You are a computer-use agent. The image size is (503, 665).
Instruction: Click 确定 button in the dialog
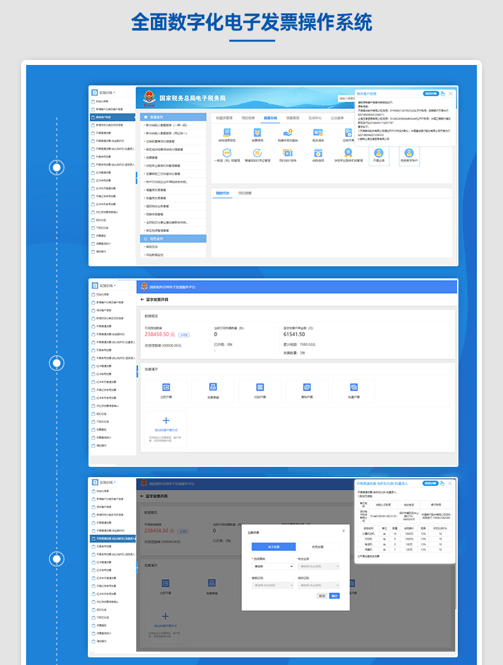334,596
